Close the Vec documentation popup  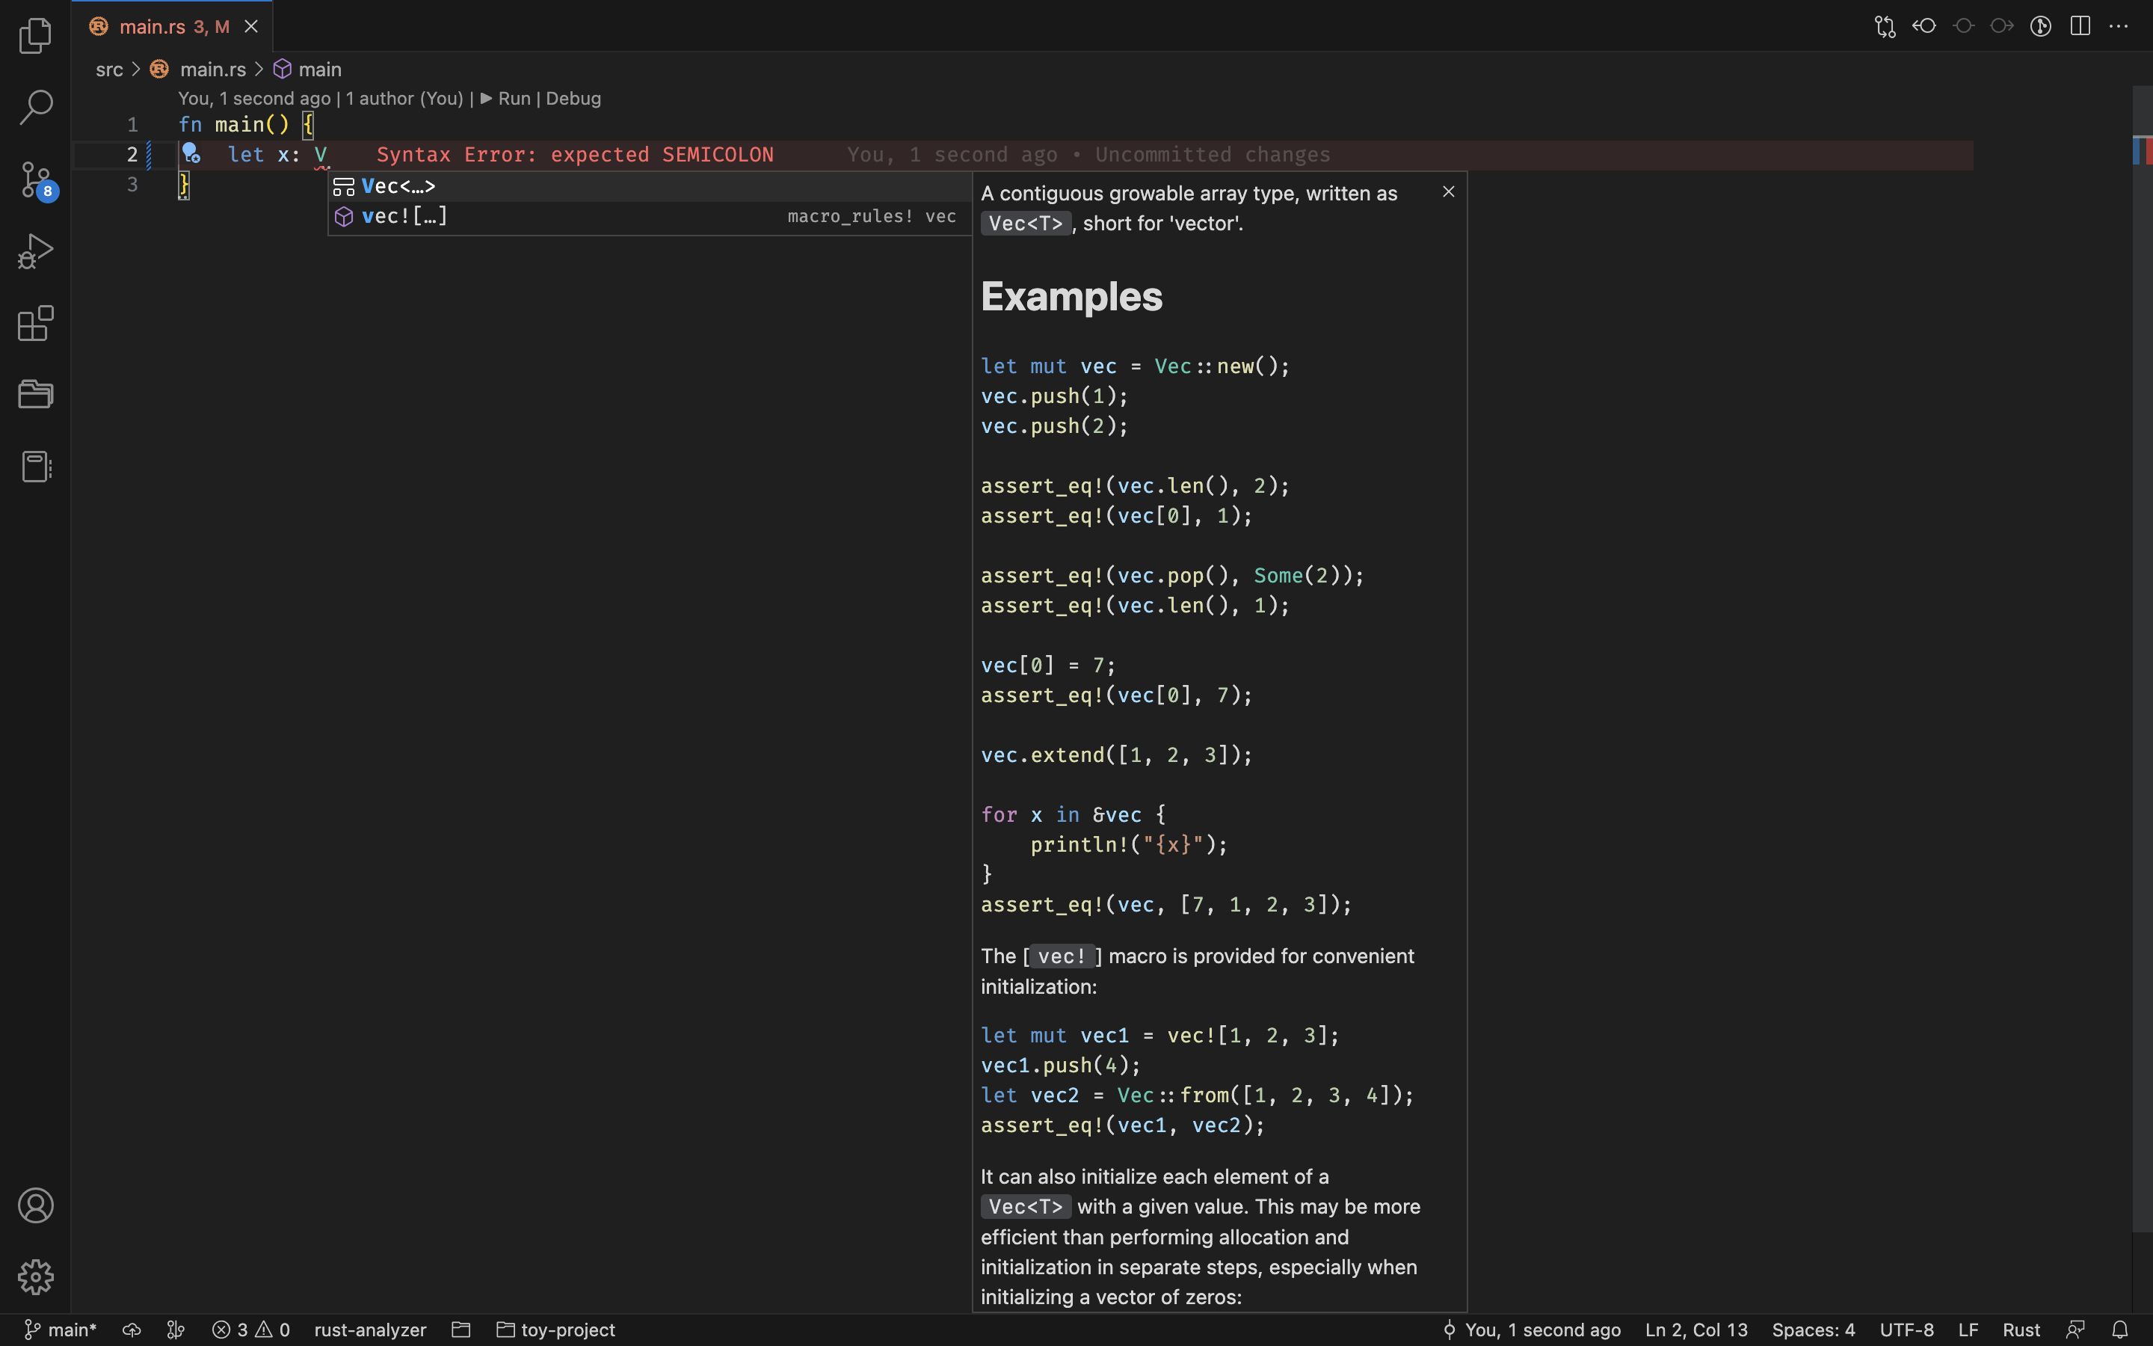click(x=1448, y=191)
